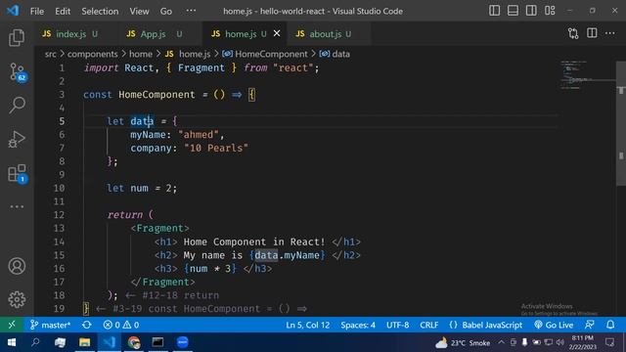This screenshot has width=626, height=352.
Task: Split the editor right
Action: 592,33
